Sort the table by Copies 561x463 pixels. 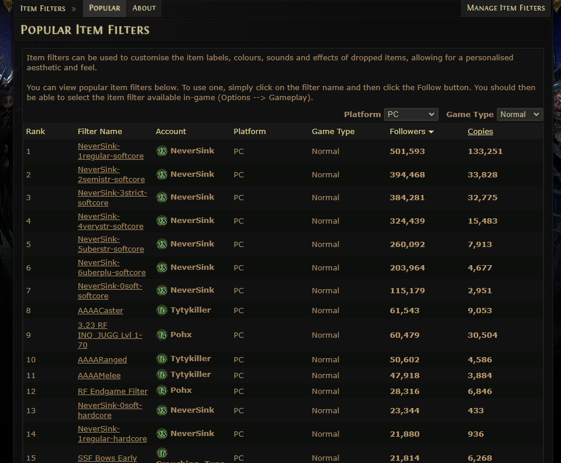click(480, 132)
